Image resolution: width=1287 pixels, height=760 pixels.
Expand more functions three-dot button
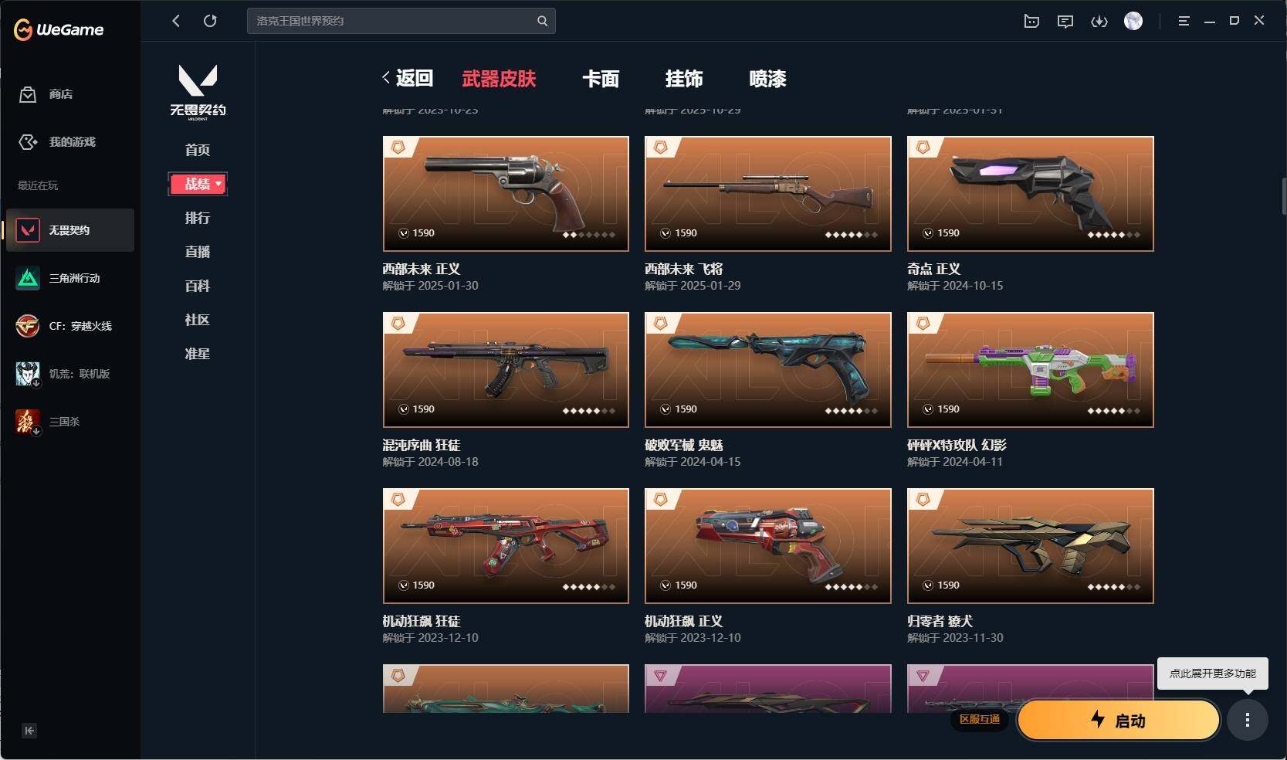pyautogui.click(x=1248, y=721)
